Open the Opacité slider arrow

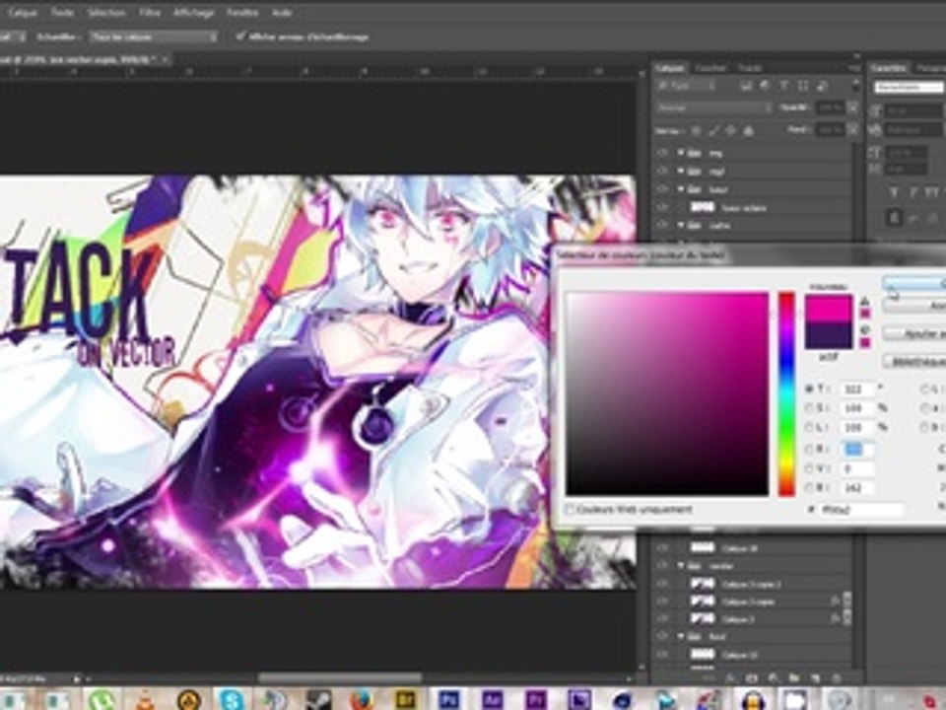click(x=852, y=108)
